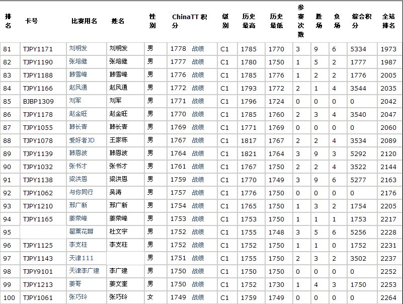View 战绩 record for rank 97 row
403x304 pixels.
point(198,258)
